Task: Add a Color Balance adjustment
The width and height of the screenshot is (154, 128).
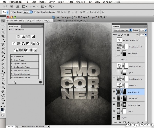Action: (23, 43)
